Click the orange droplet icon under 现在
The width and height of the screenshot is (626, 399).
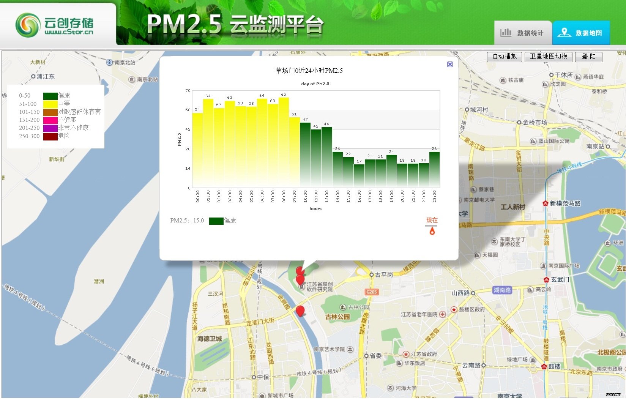[432, 230]
